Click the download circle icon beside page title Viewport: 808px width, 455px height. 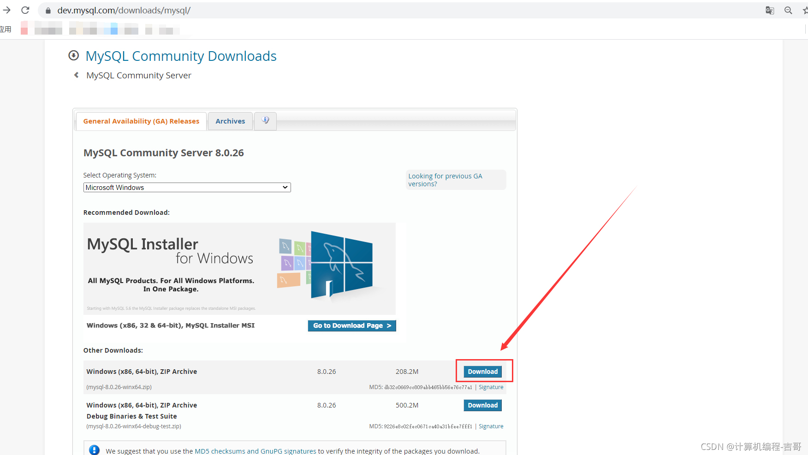[73, 56]
